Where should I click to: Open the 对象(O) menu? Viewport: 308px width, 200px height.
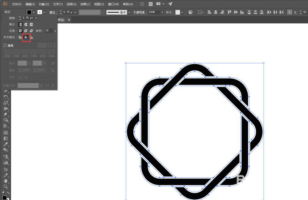pos(44,4)
